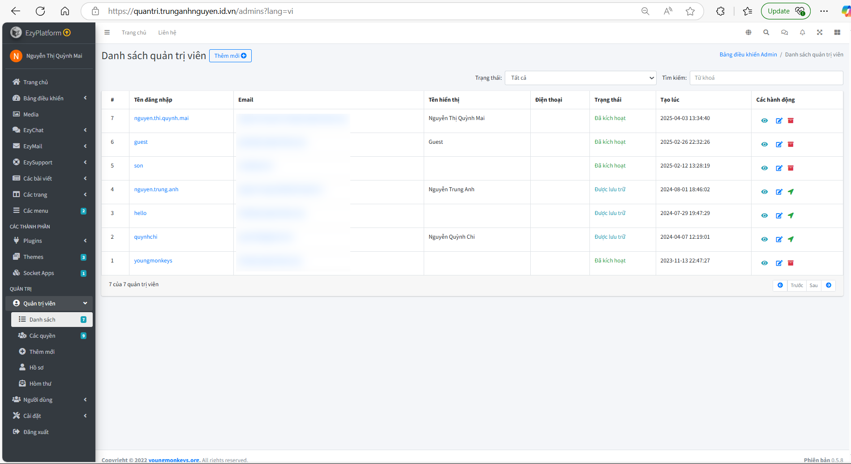Go to next page arrow icon

[829, 285]
